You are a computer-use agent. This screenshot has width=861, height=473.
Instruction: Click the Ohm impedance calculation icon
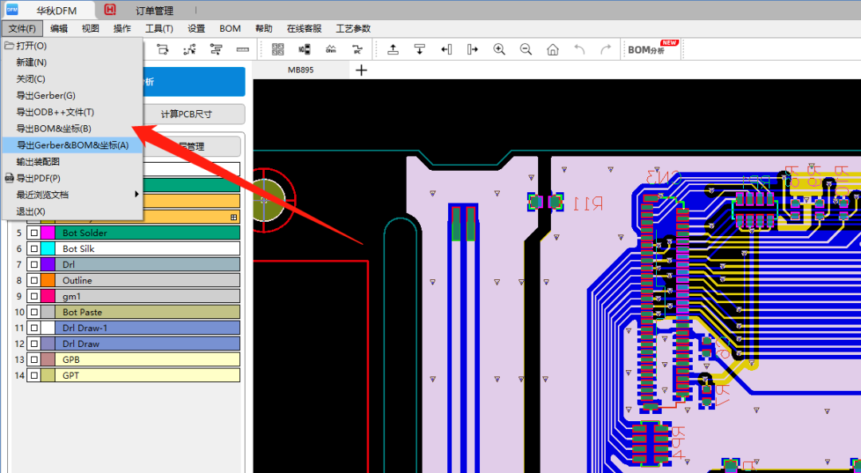click(x=331, y=49)
